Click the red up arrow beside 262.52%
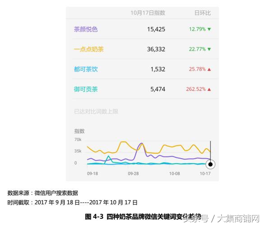This screenshot has height=226, width=265. [x=209, y=89]
